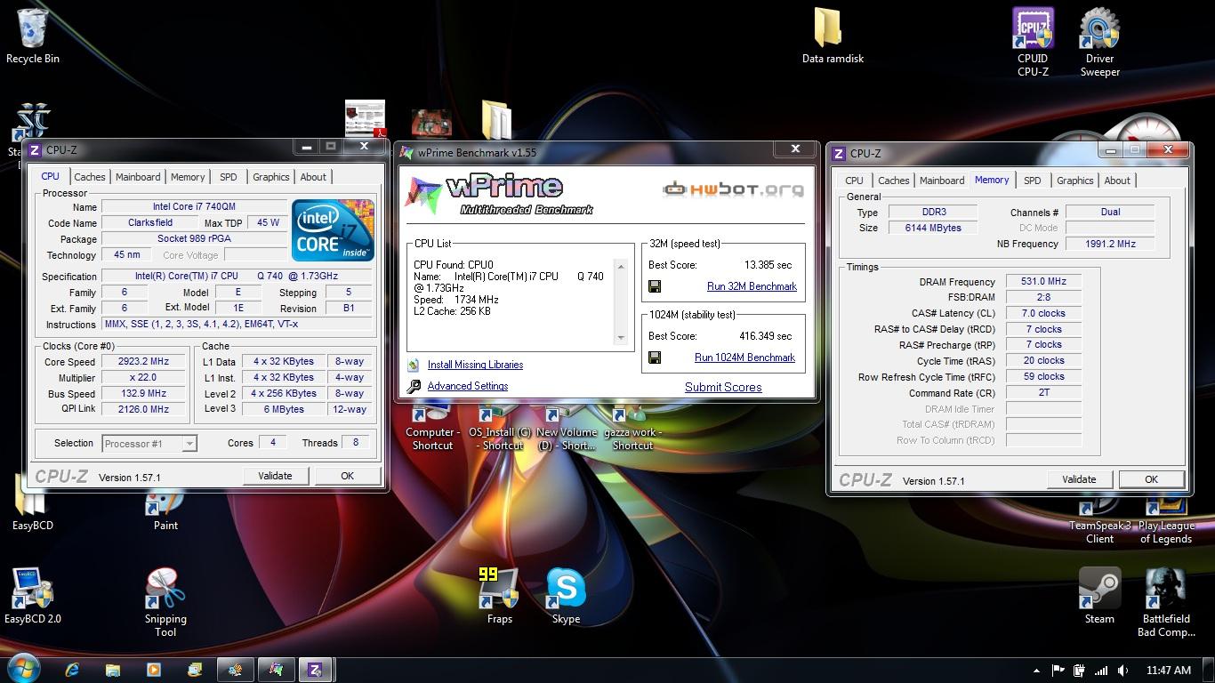Select the CPU tab in right CPU-Z
Viewport: 1215px width, 683px height.
[x=854, y=181]
